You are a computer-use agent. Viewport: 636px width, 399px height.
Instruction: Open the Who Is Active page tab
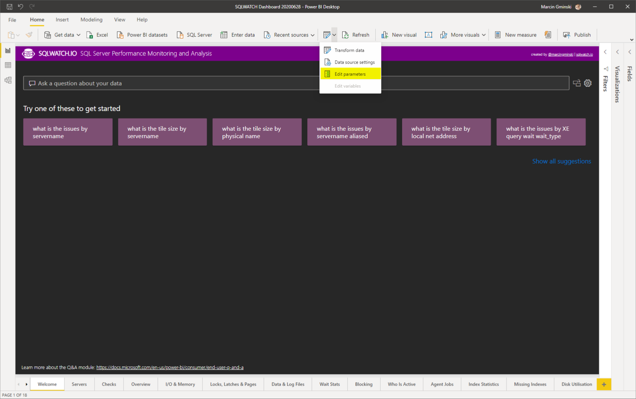point(402,384)
